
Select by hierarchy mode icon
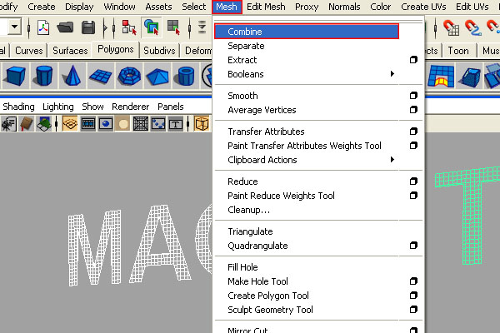coord(129,27)
